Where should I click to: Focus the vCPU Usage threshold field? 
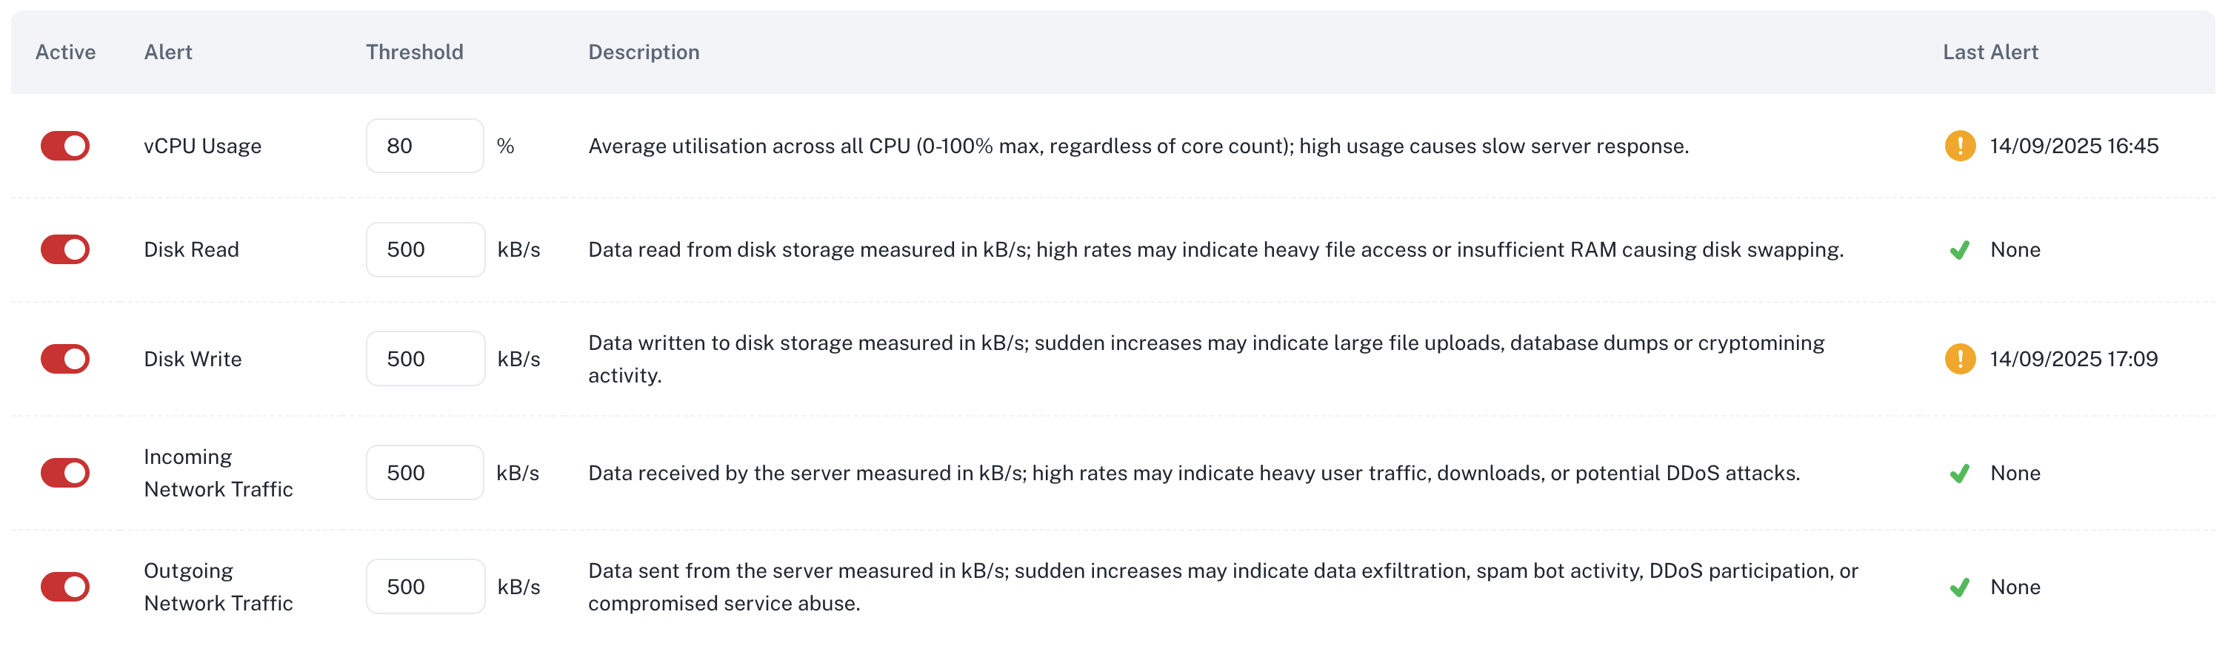click(x=424, y=146)
